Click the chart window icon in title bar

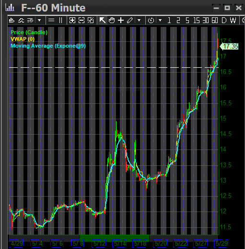tap(10, 7)
